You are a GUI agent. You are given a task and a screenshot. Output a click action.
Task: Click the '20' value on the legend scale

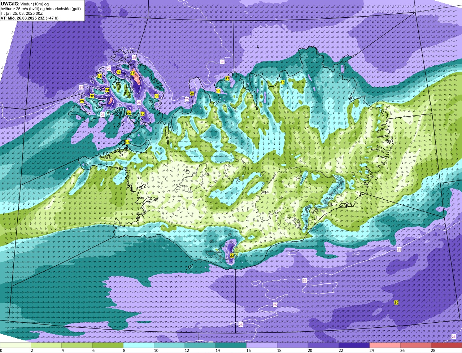click(x=310, y=350)
